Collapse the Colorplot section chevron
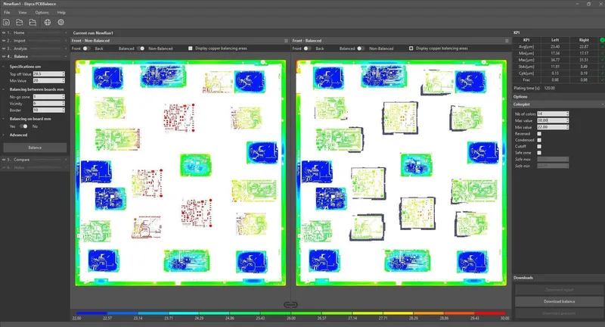 602,104
